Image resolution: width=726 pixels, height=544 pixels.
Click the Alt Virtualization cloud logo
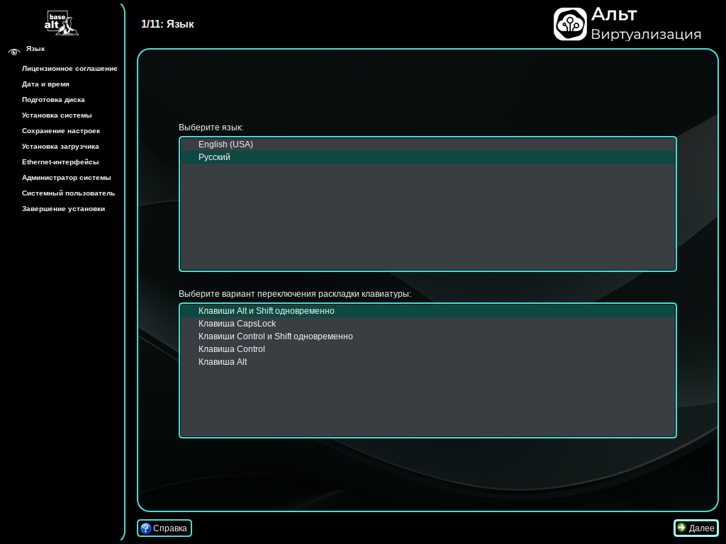coord(570,24)
